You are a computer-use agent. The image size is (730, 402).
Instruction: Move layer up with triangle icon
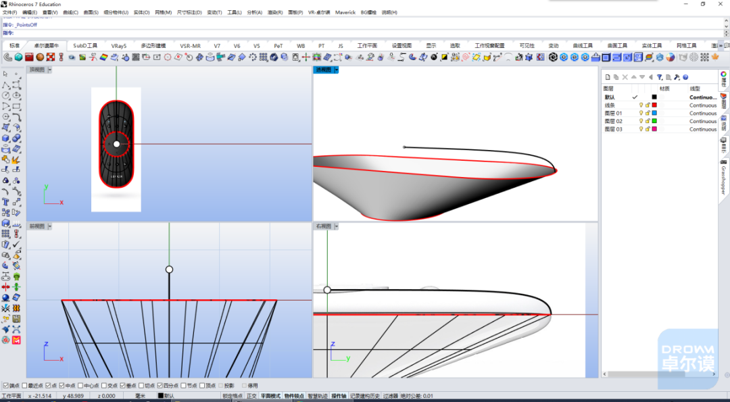[633, 77]
